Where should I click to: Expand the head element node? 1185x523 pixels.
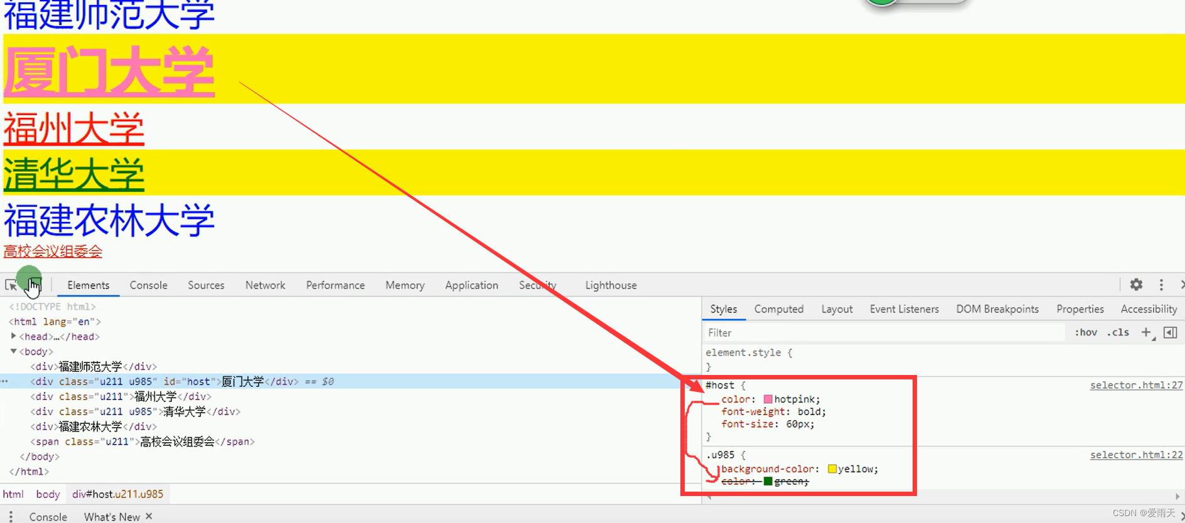point(14,336)
